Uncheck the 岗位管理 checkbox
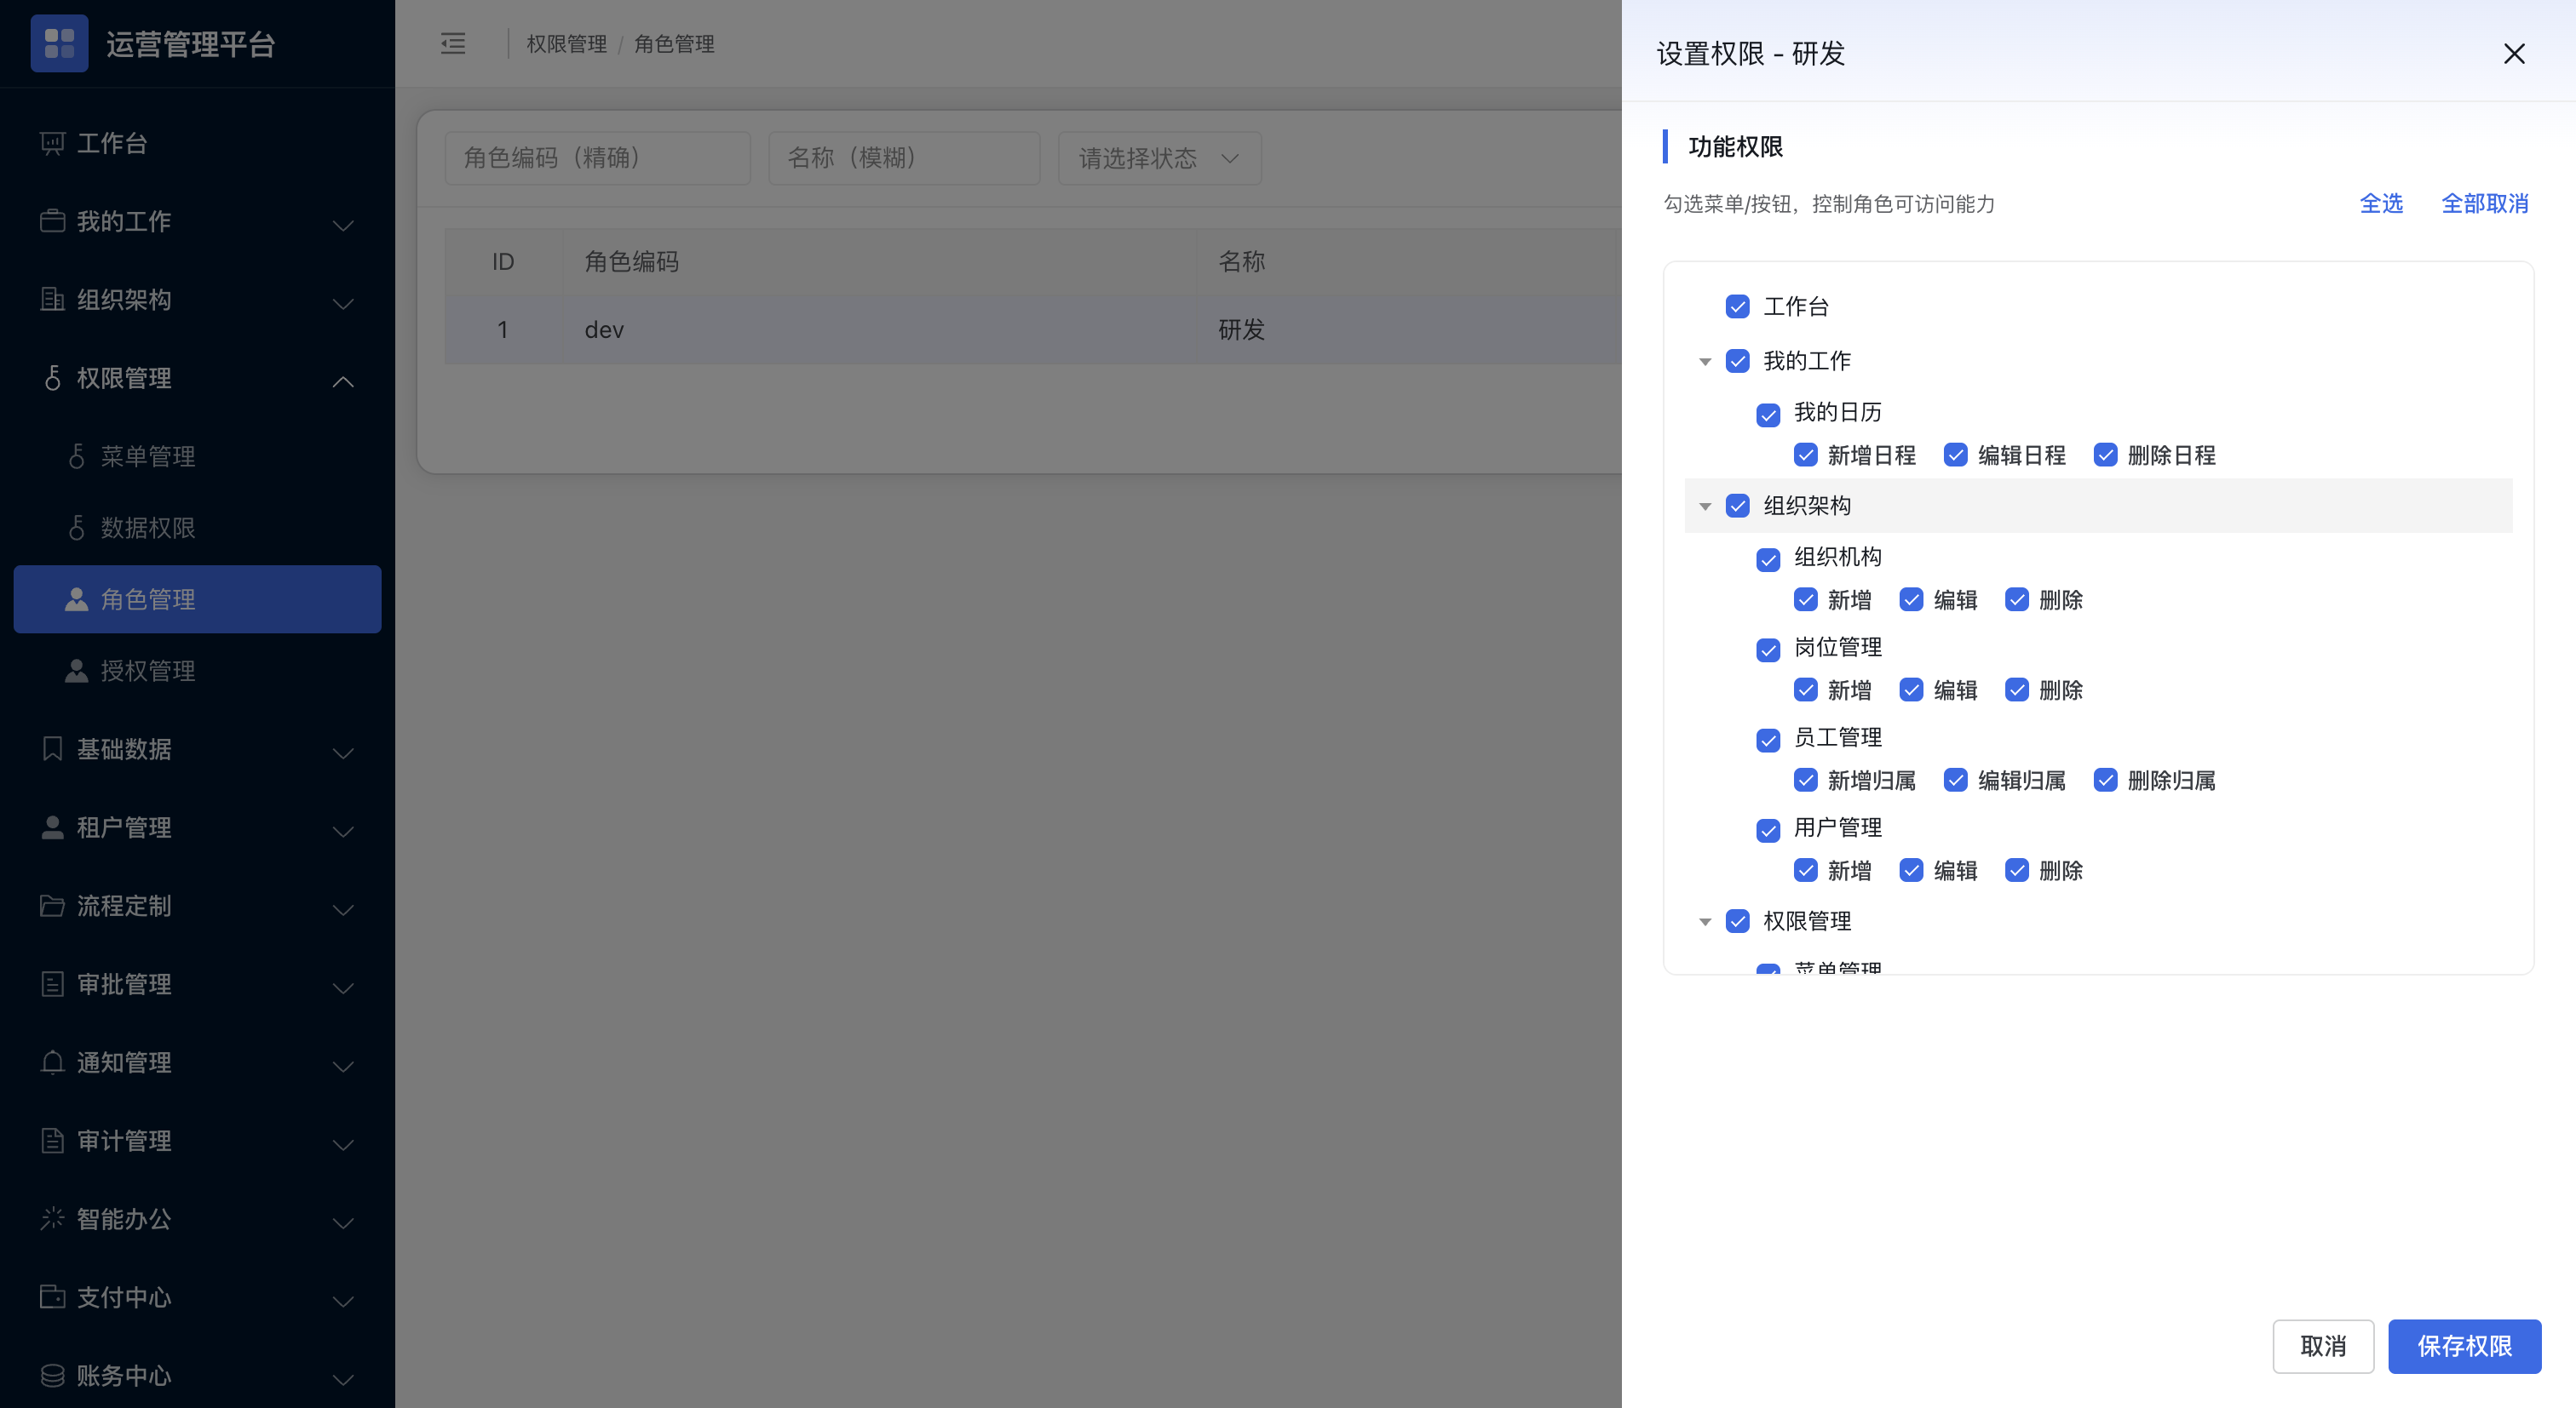 click(x=1768, y=650)
